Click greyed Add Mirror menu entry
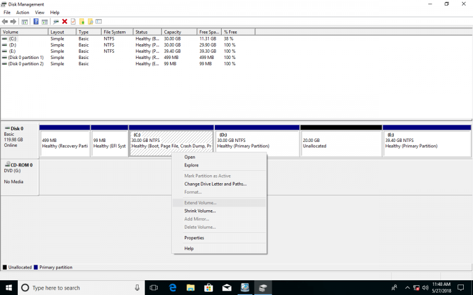473x295 pixels. point(219,219)
